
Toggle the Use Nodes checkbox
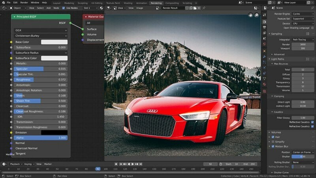point(64,8)
